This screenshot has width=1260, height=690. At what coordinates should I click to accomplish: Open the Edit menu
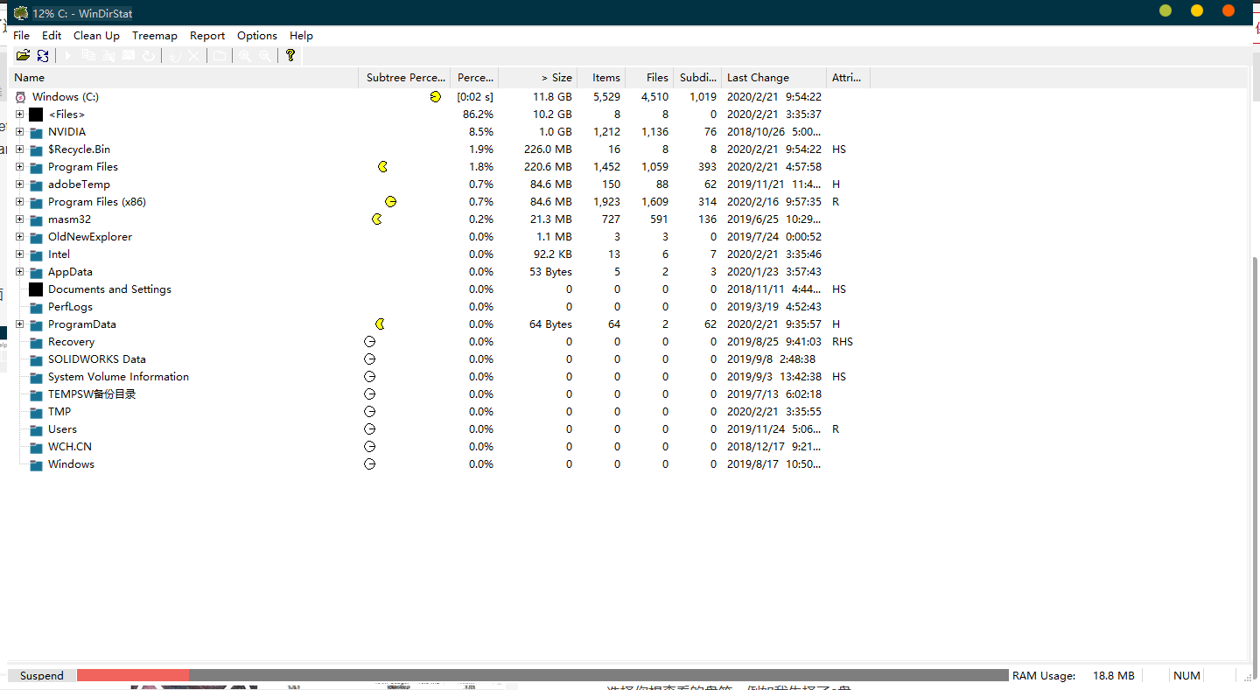pyautogui.click(x=52, y=36)
